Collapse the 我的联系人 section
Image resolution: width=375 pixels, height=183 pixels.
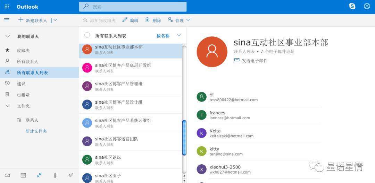click(x=8, y=36)
